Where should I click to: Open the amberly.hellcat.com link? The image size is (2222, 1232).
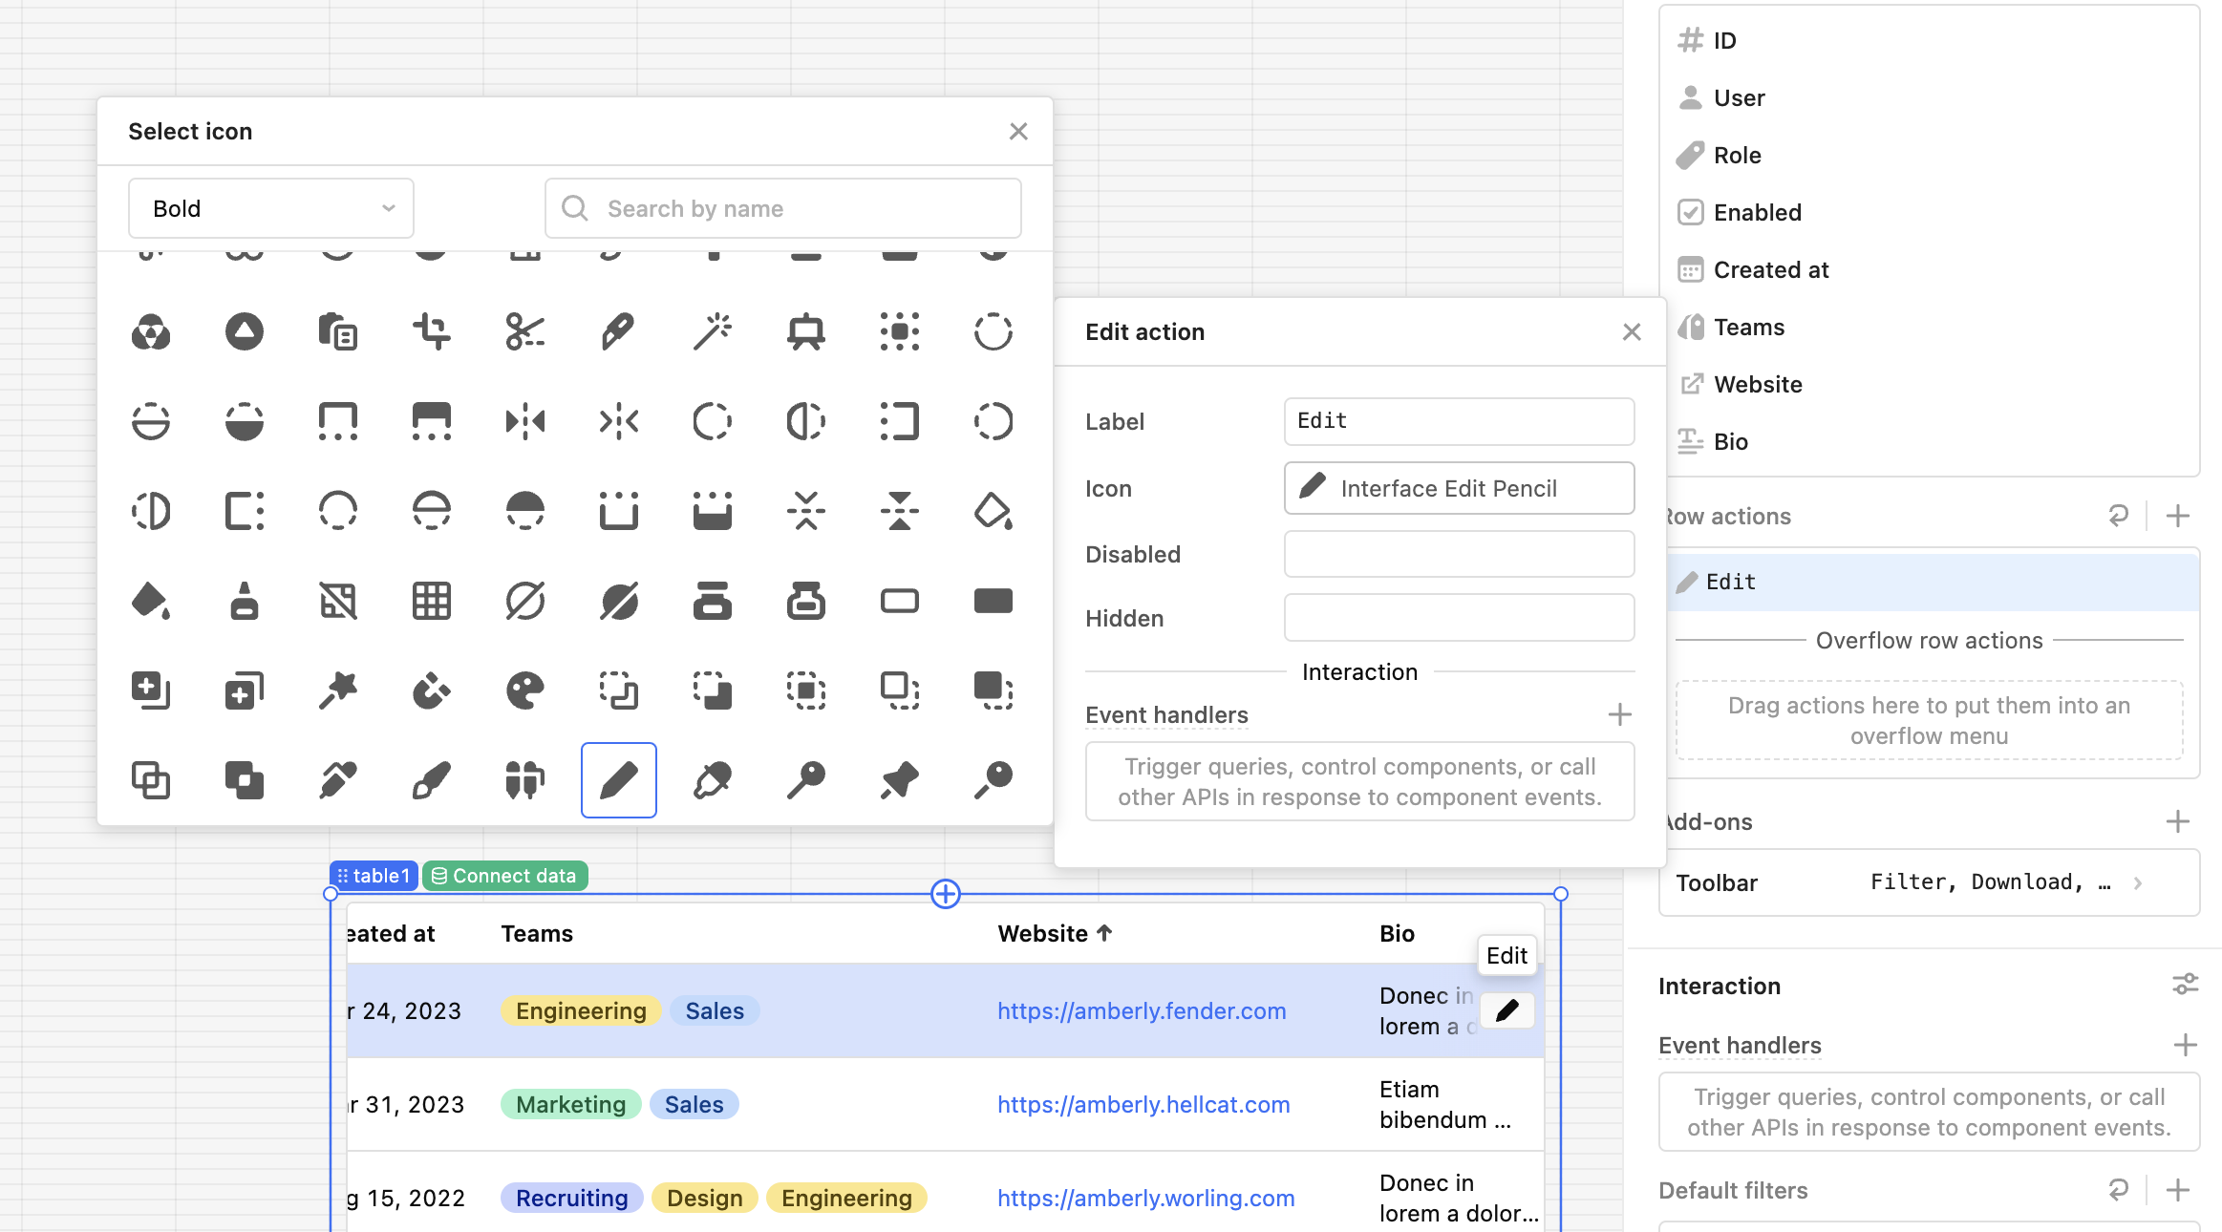1143,1104
